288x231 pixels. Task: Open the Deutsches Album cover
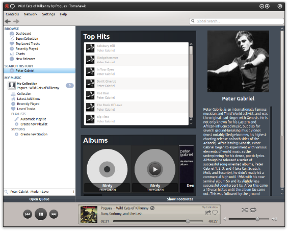(x=187, y=169)
